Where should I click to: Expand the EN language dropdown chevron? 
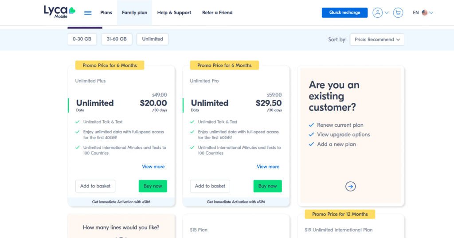click(x=431, y=13)
